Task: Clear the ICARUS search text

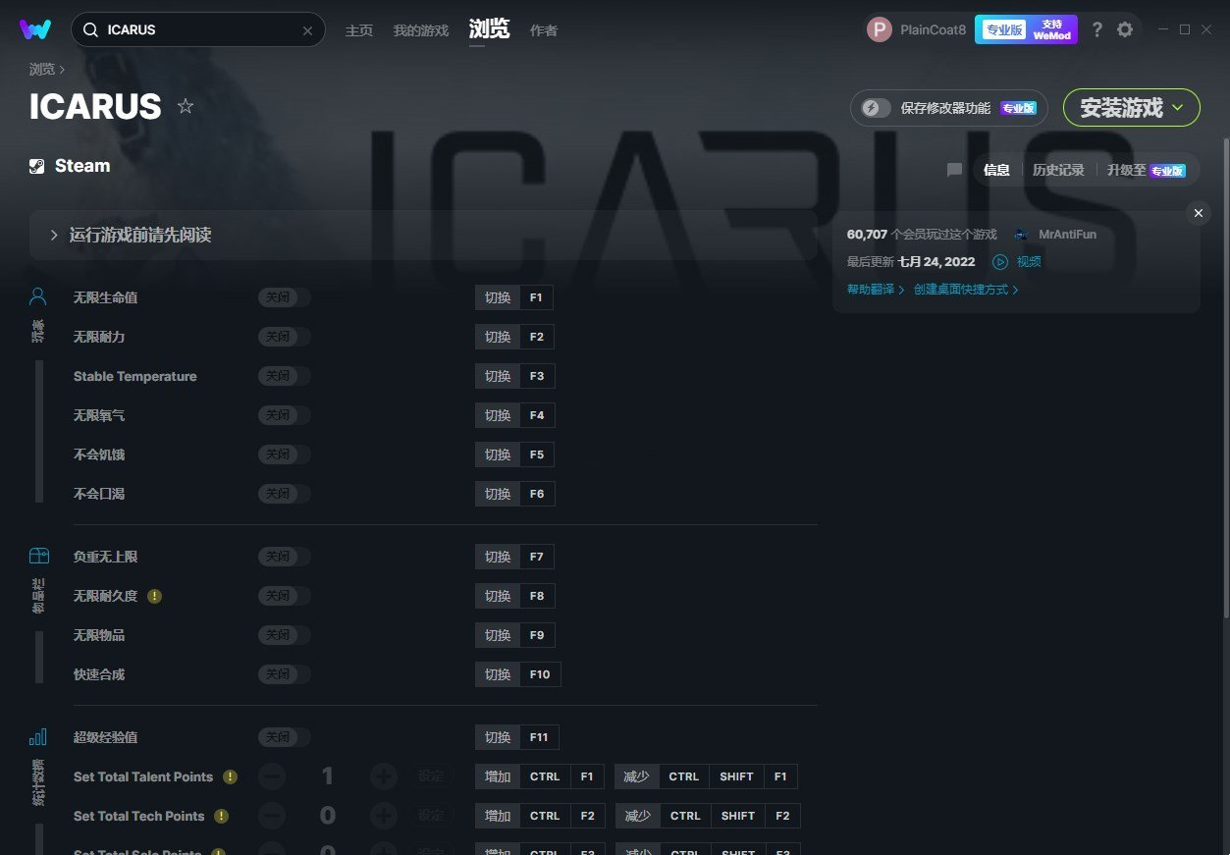Action: (x=307, y=30)
